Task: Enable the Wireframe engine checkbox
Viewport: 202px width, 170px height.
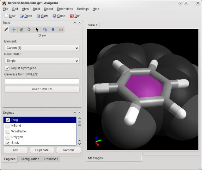Action: (x=8, y=131)
